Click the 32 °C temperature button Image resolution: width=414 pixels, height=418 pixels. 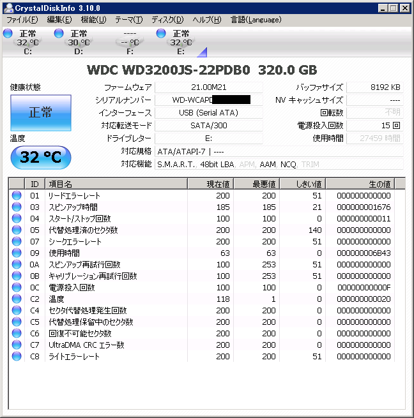[40, 158]
